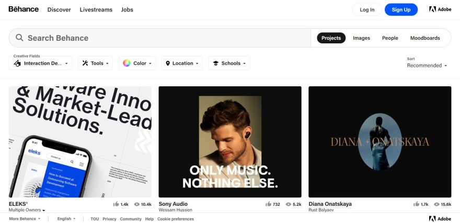
Task: Click the Sign Up button
Action: pos(401,10)
